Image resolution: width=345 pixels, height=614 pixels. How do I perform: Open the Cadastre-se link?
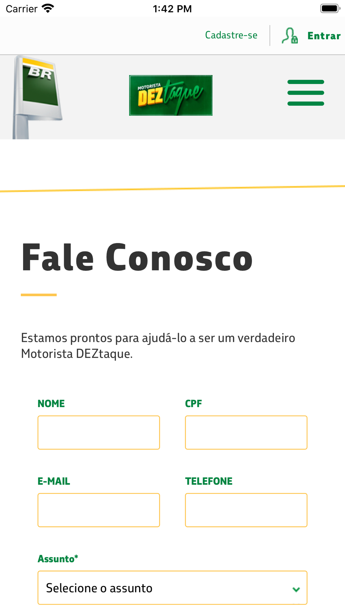pyautogui.click(x=231, y=35)
